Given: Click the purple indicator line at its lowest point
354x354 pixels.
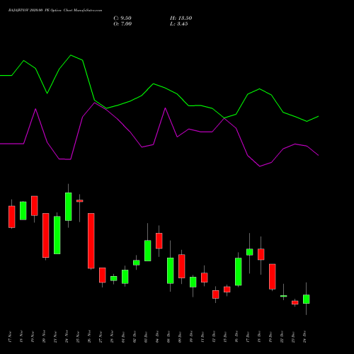Looking at the screenshot, I should 260,166.
